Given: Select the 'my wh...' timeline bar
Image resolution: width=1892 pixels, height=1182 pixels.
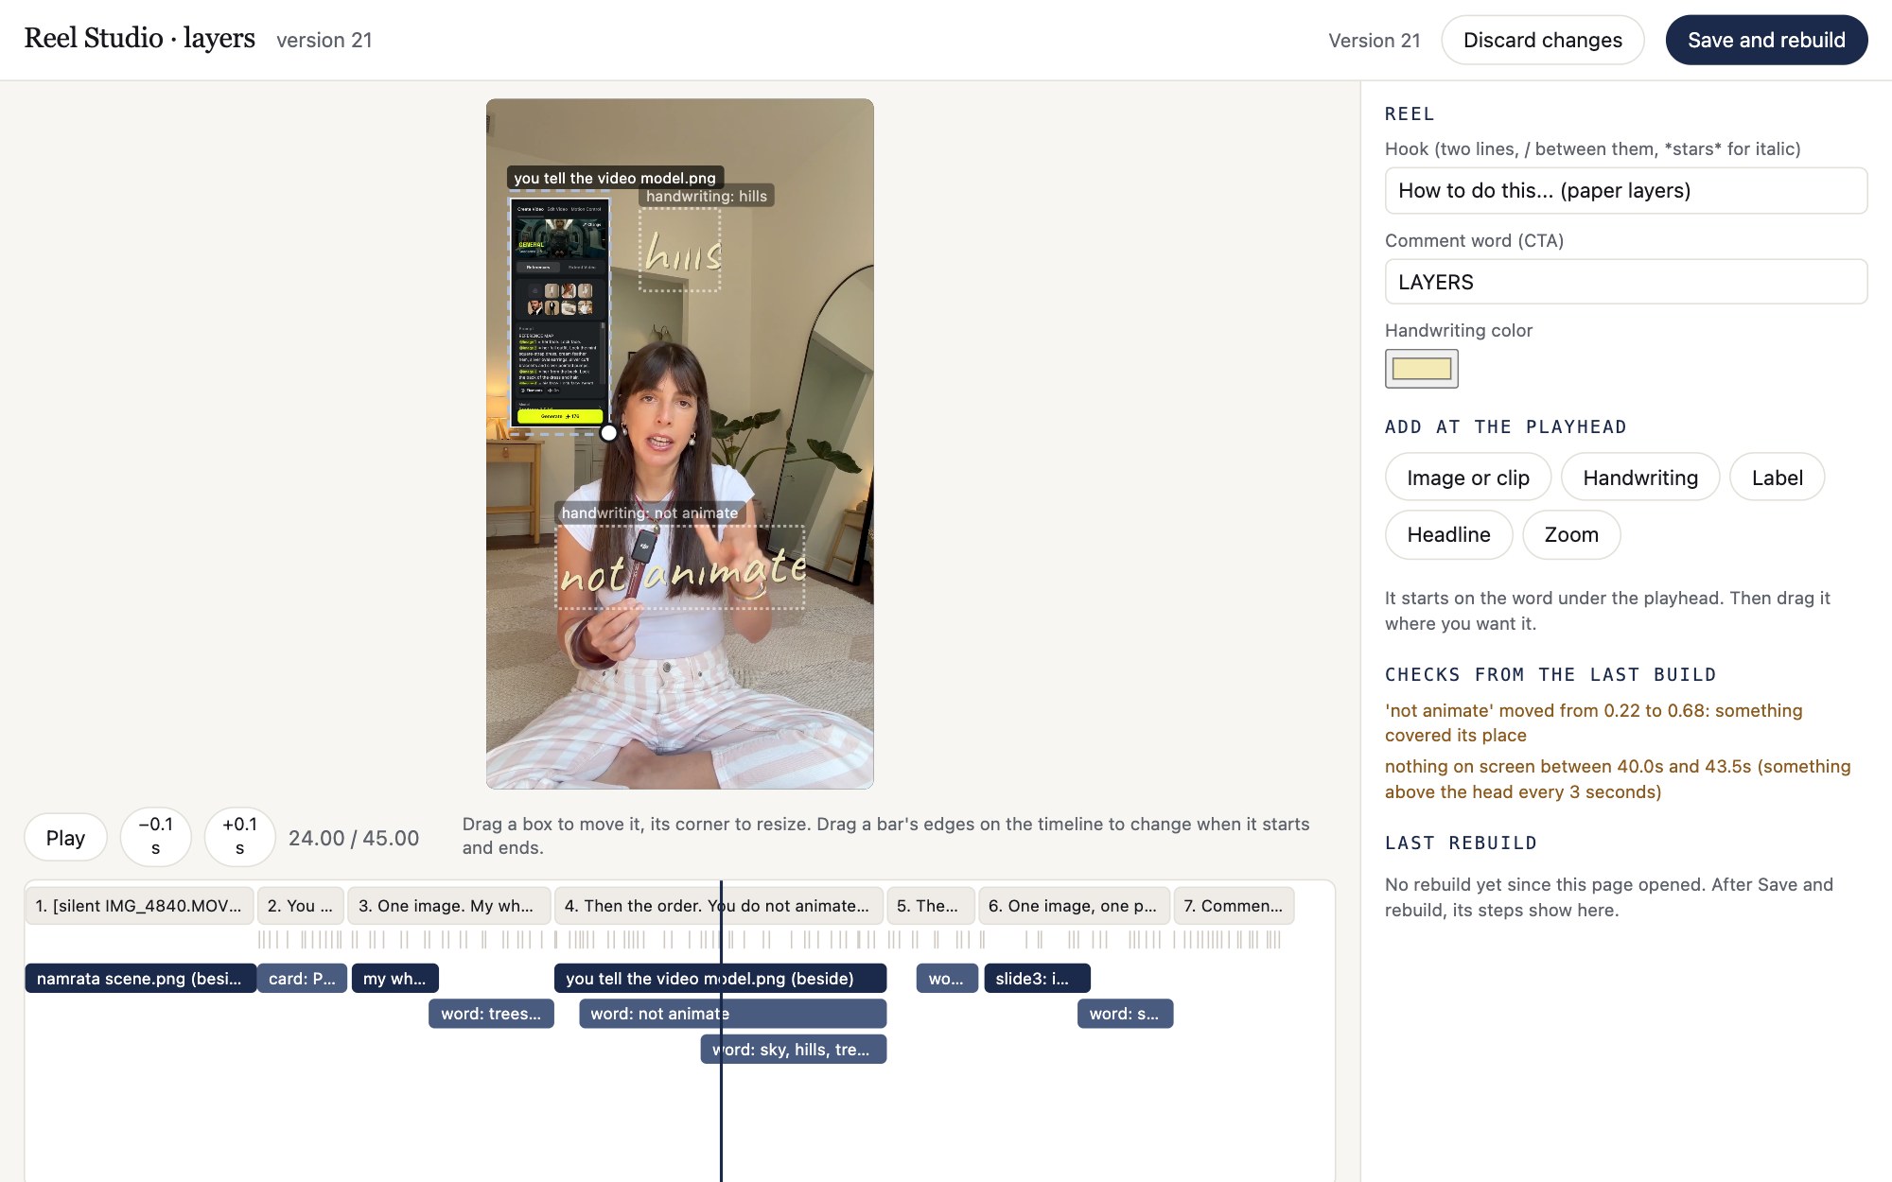Looking at the screenshot, I should click(394, 979).
